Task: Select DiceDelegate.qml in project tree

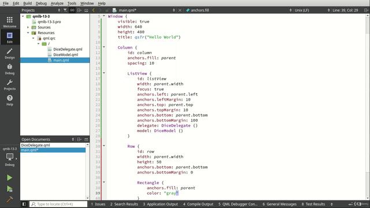Action: 68,49
